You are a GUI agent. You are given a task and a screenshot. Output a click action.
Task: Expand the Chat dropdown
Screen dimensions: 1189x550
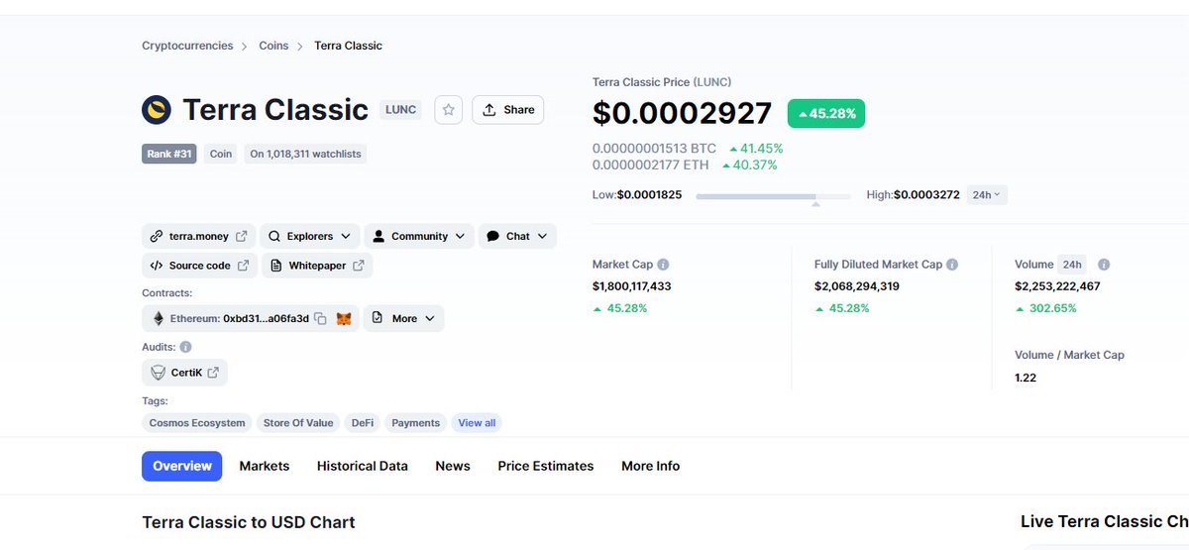point(517,237)
